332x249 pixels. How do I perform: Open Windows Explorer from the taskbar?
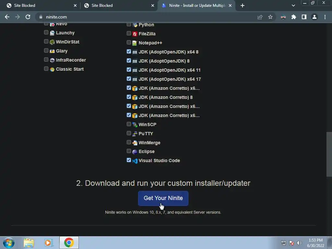coord(29,243)
